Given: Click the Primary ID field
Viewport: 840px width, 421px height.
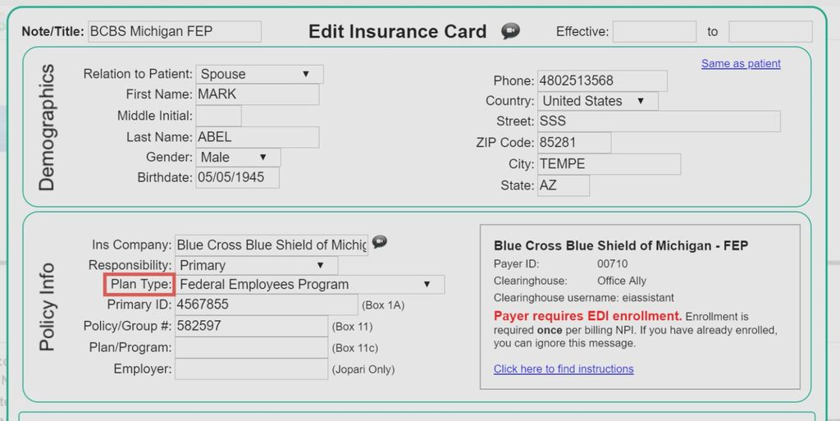Looking at the screenshot, I should (267, 304).
